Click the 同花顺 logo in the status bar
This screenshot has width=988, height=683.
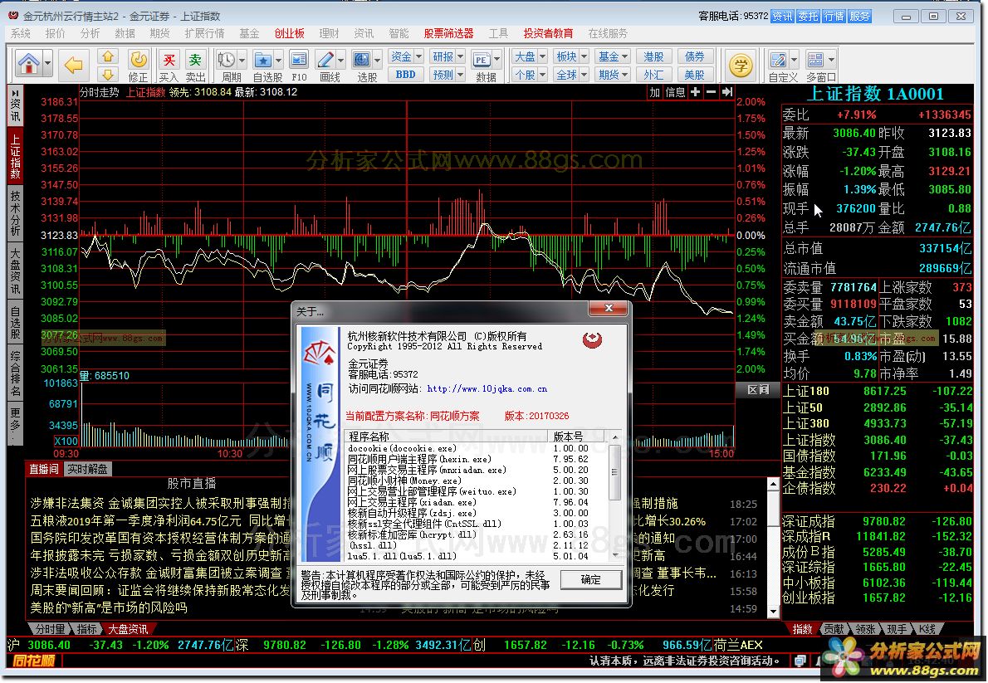pos(35,661)
